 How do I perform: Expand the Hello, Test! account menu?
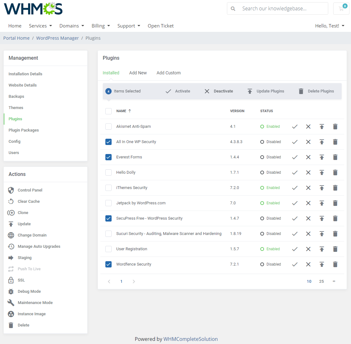pyautogui.click(x=329, y=26)
